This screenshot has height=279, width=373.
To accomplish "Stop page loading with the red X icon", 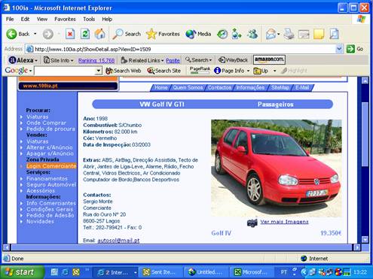I will (x=70, y=34).
